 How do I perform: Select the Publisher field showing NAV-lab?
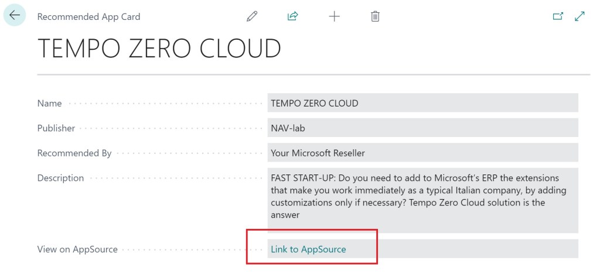coord(422,128)
